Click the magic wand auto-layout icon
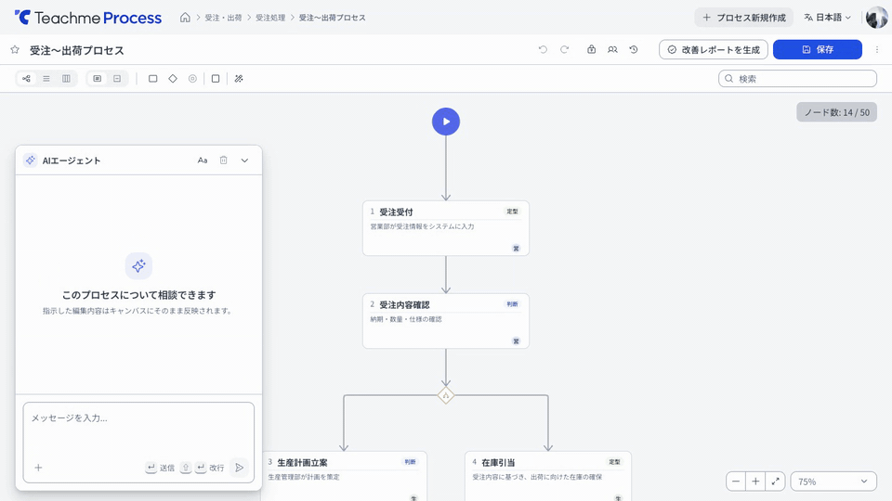Image resolution: width=892 pixels, height=501 pixels. click(239, 78)
